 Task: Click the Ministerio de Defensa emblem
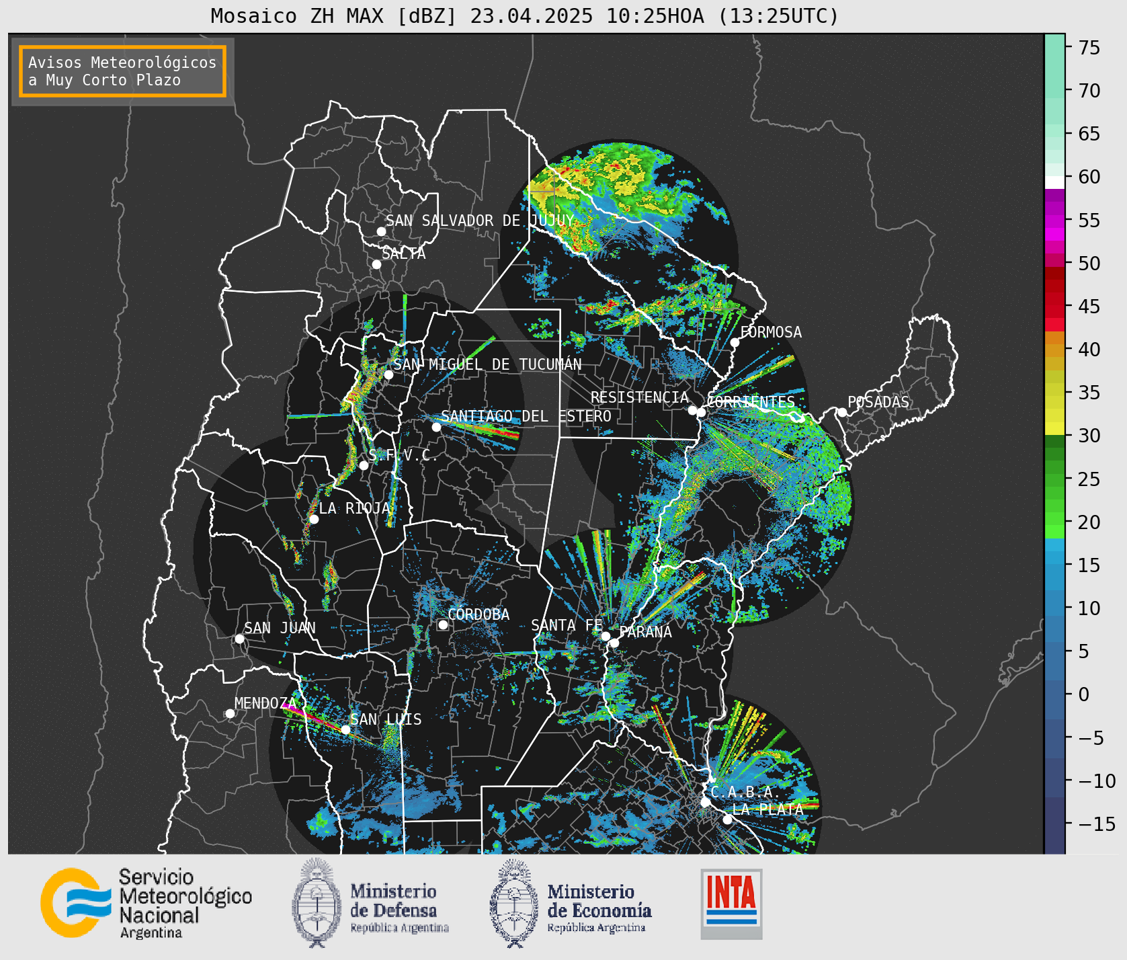(317, 903)
